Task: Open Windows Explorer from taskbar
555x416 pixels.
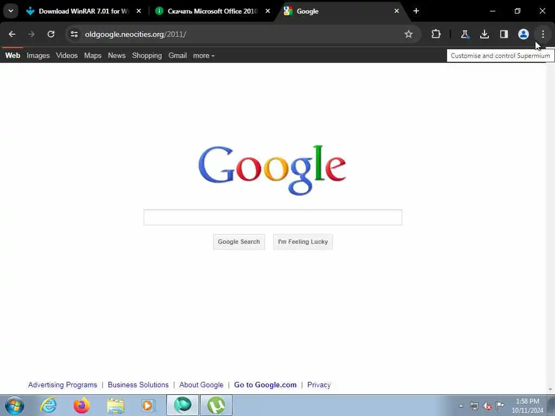Action: tap(115, 405)
